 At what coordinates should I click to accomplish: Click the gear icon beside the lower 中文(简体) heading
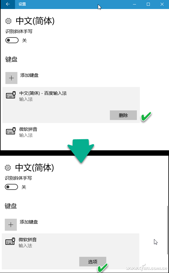pyautogui.click(x=8, y=168)
